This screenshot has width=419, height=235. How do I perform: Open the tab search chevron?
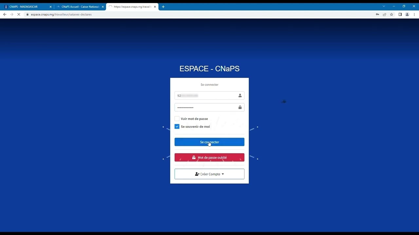coord(384,6)
